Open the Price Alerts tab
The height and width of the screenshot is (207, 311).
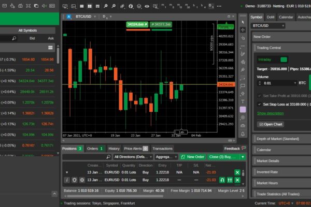pos(136,149)
